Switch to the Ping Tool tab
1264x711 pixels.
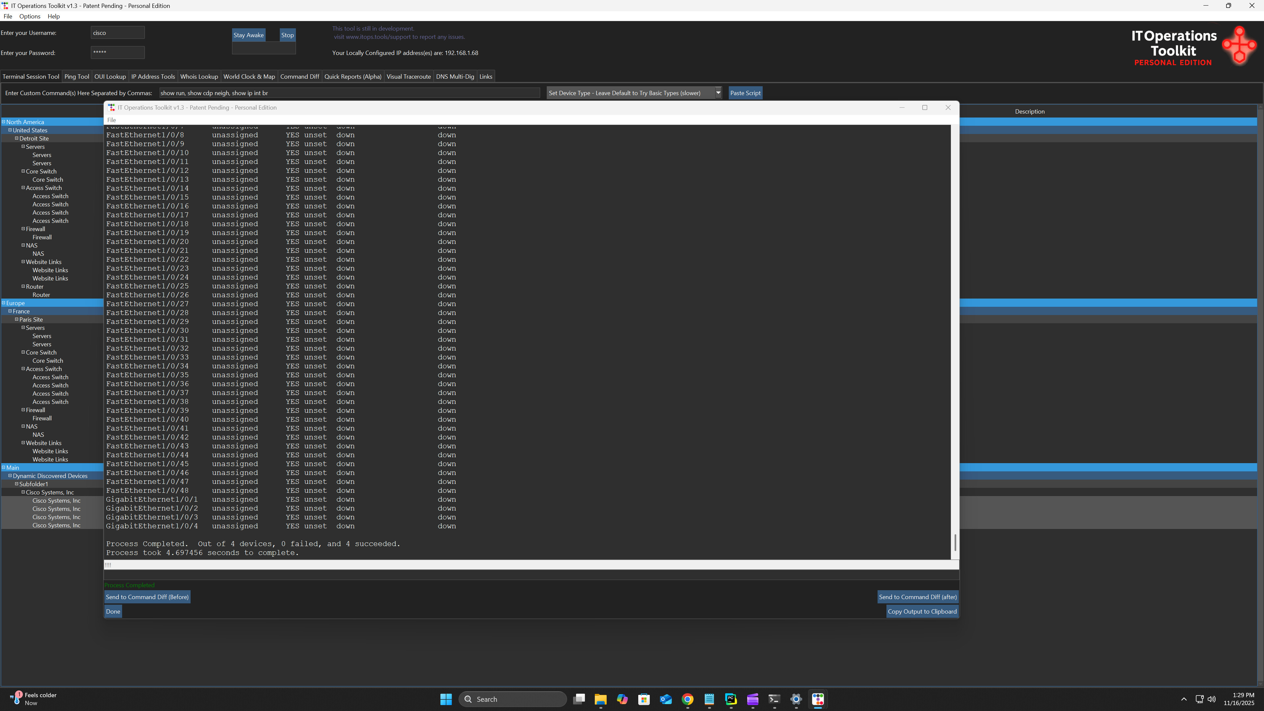pos(77,77)
